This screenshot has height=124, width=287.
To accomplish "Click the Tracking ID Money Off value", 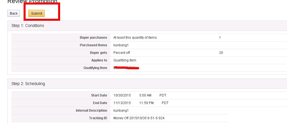I will pyautogui.click(x=139, y=118).
